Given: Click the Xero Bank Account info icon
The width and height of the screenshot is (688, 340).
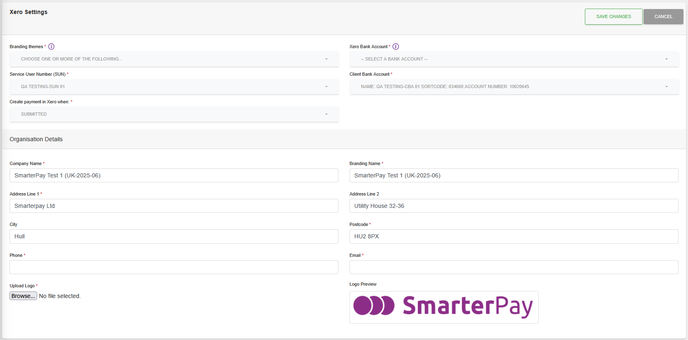Looking at the screenshot, I should 396,47.
